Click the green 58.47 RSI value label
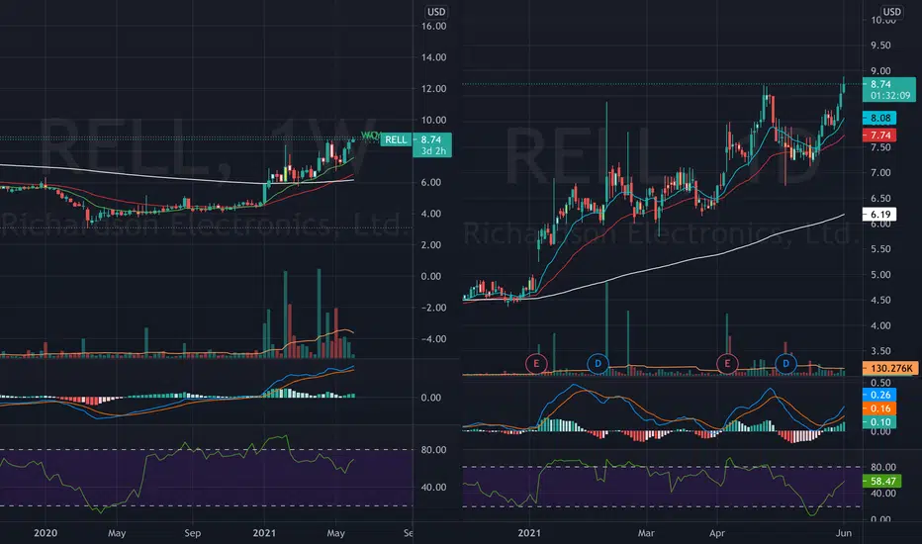 click(x=882, y=481)
